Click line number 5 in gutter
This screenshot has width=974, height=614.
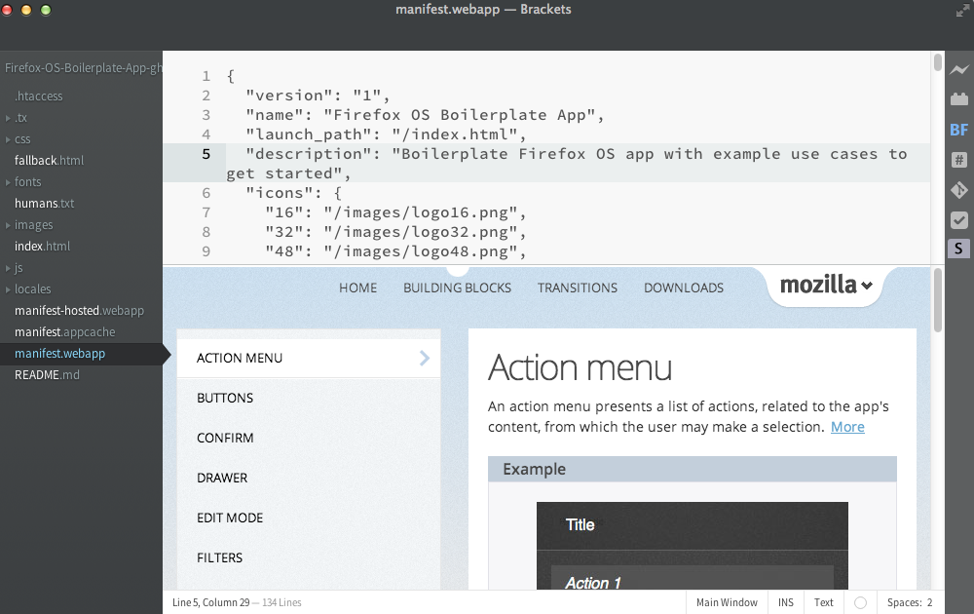[x=206, y=154]
